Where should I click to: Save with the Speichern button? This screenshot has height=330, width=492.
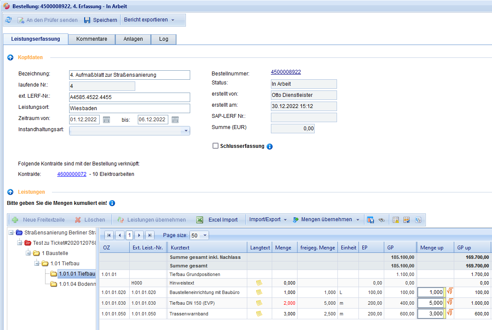click(100, 20)
